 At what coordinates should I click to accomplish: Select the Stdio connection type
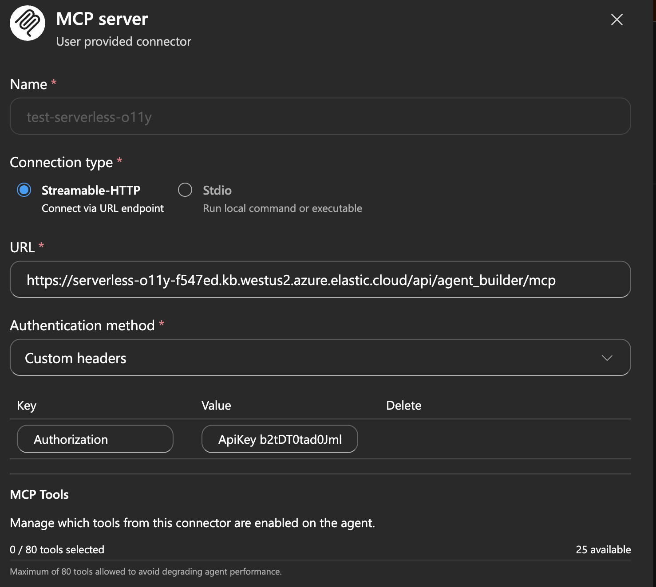click(185, 190)
